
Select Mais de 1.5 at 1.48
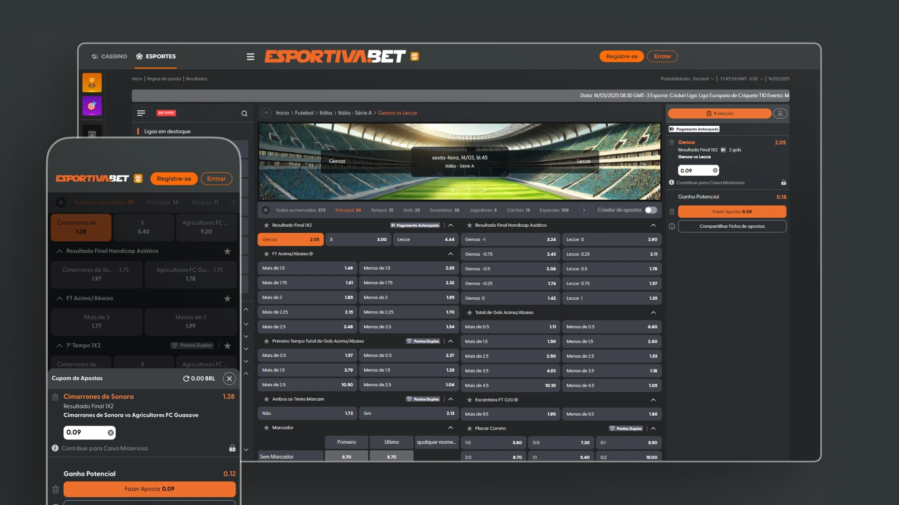(x=307, y=268)
